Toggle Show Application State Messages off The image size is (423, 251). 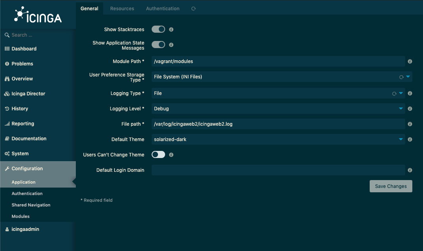coord(158,45)
